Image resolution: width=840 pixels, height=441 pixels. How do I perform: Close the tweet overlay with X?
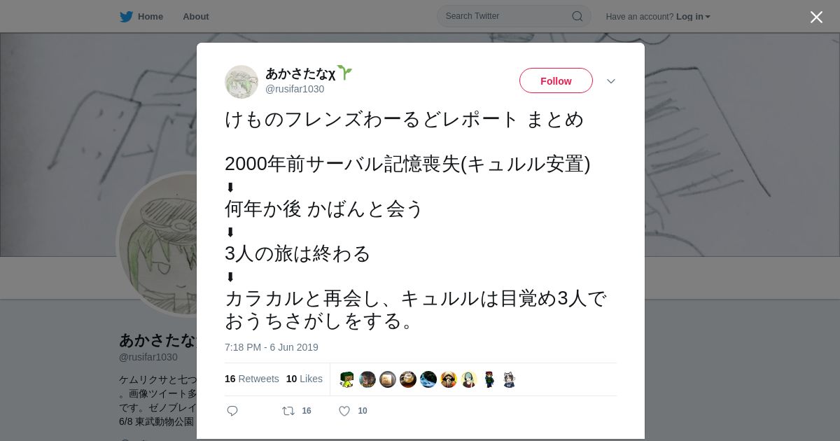click(816, 17)
